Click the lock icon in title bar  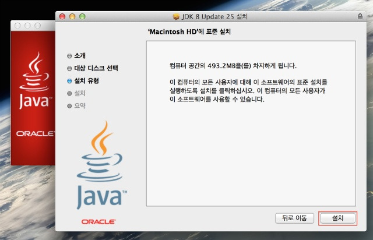tap(360, 16)
